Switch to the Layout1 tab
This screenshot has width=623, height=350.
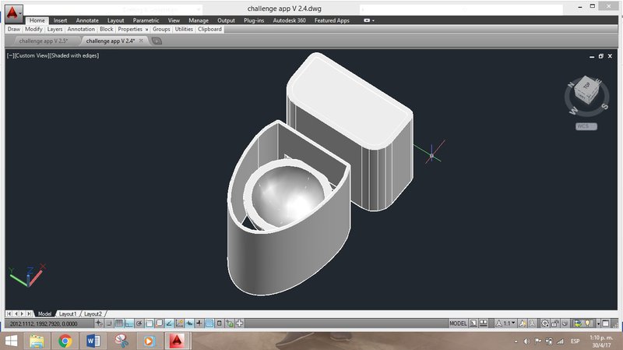click(68, 313)
